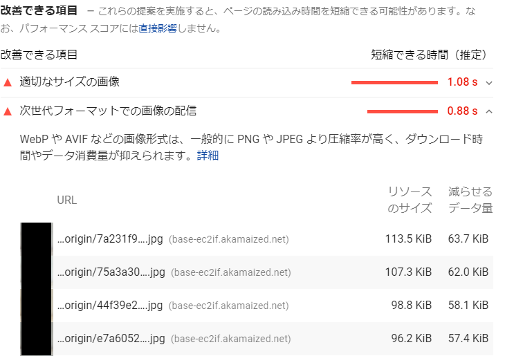Click thumbnail of the 75a3a30 image row
505x356 pixels.
[x=37, y=272]
